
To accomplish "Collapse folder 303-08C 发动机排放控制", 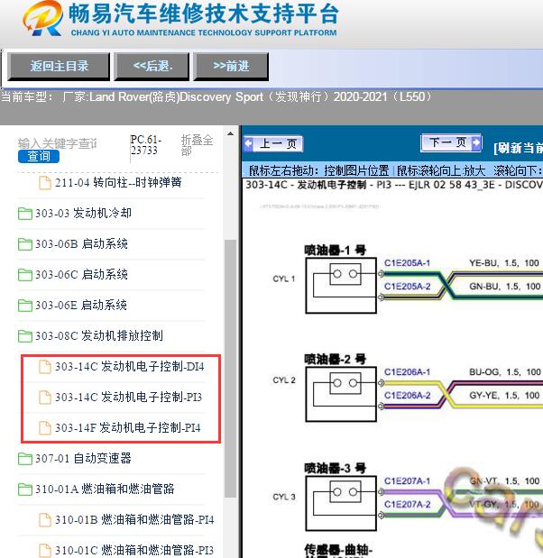I will (99, 335).
